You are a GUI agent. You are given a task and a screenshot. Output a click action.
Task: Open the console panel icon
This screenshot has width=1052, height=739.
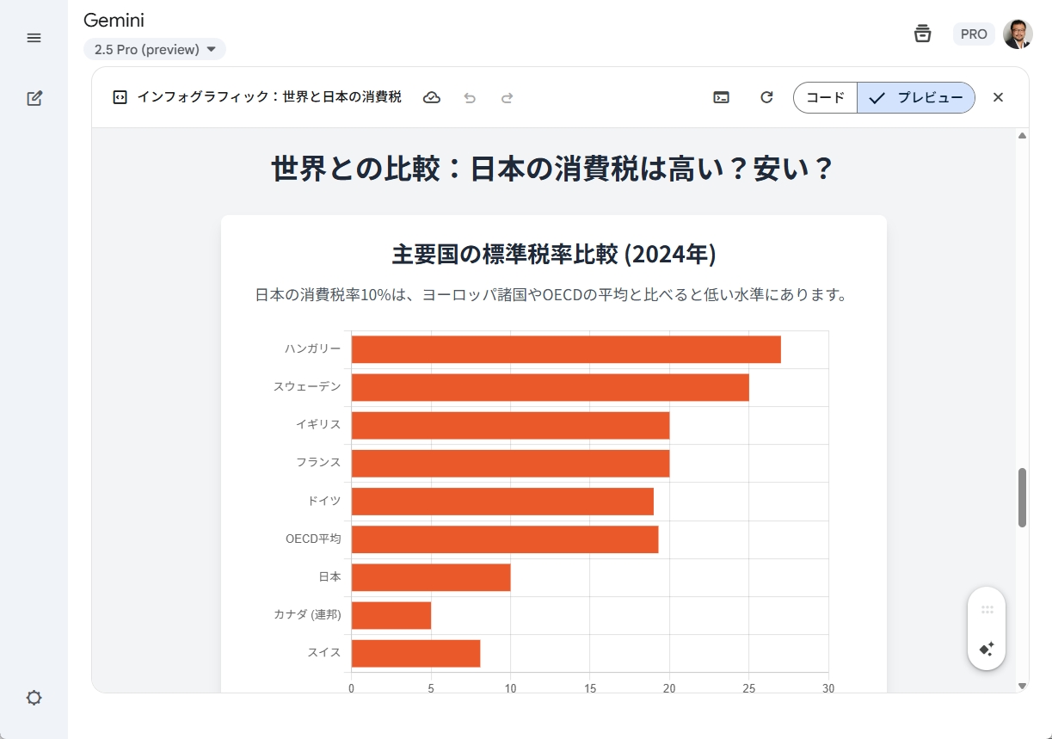point(722,97)
